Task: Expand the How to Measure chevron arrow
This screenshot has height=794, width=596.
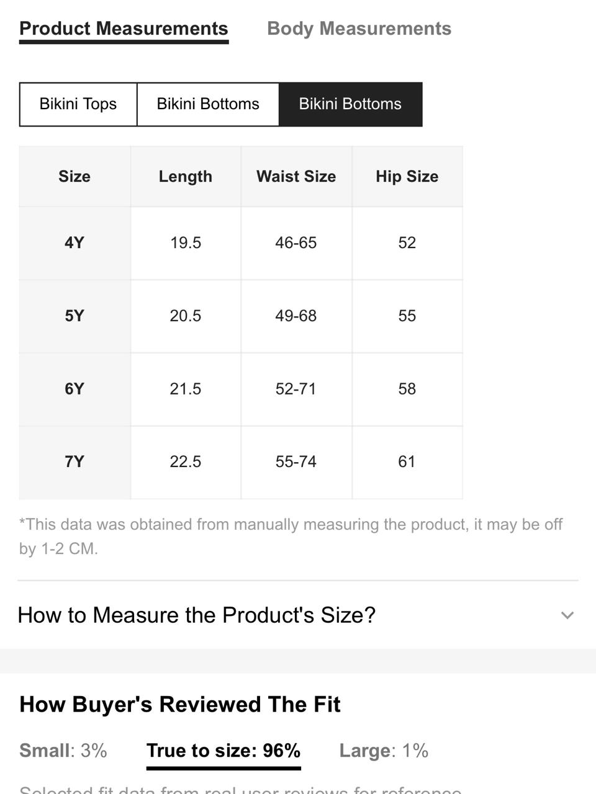Action: 567,615
